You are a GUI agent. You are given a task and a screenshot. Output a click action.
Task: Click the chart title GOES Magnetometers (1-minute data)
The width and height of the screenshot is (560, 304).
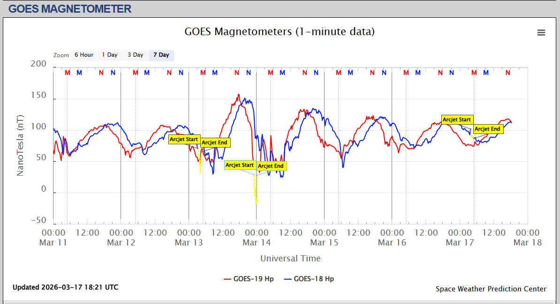(280, 31)
